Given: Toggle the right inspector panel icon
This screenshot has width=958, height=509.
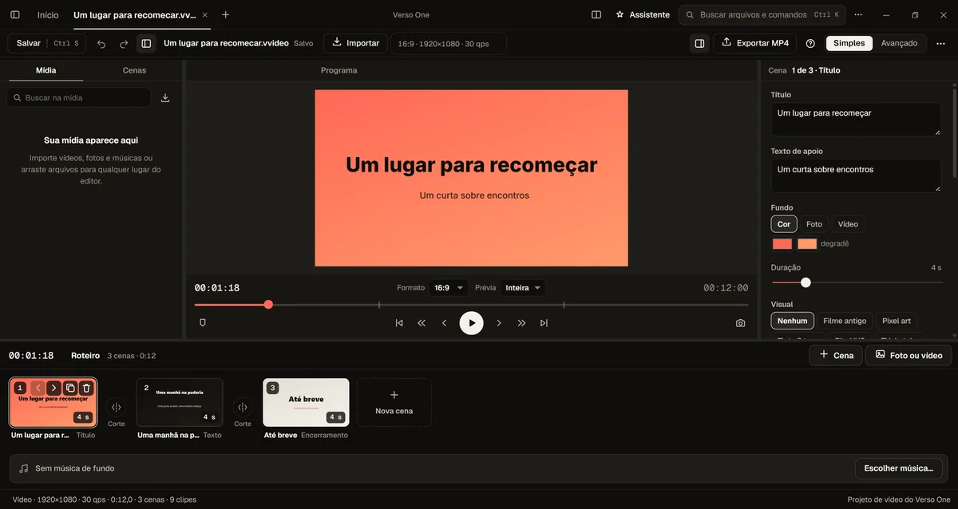Looking at the screenshot, I should [x=699, y=43].
